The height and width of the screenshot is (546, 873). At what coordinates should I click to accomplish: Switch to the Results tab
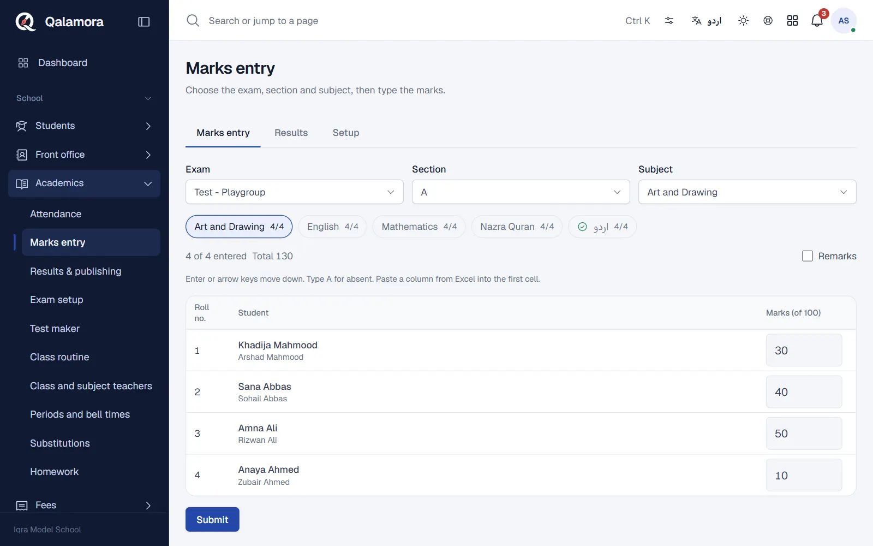coord(291,133)
